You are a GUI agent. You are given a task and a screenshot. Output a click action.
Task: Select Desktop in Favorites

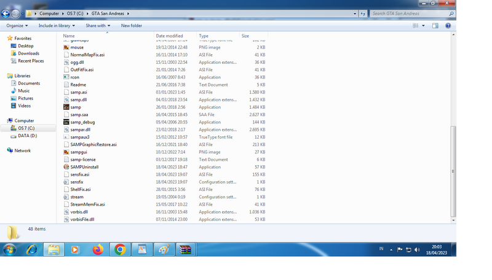coord(26,45)
